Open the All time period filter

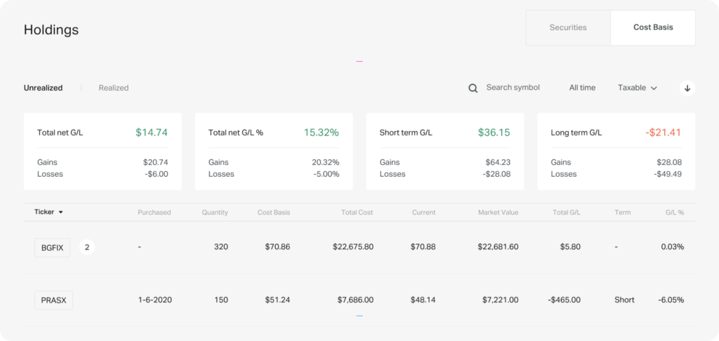pyautogui.click(x=582, y=88)
